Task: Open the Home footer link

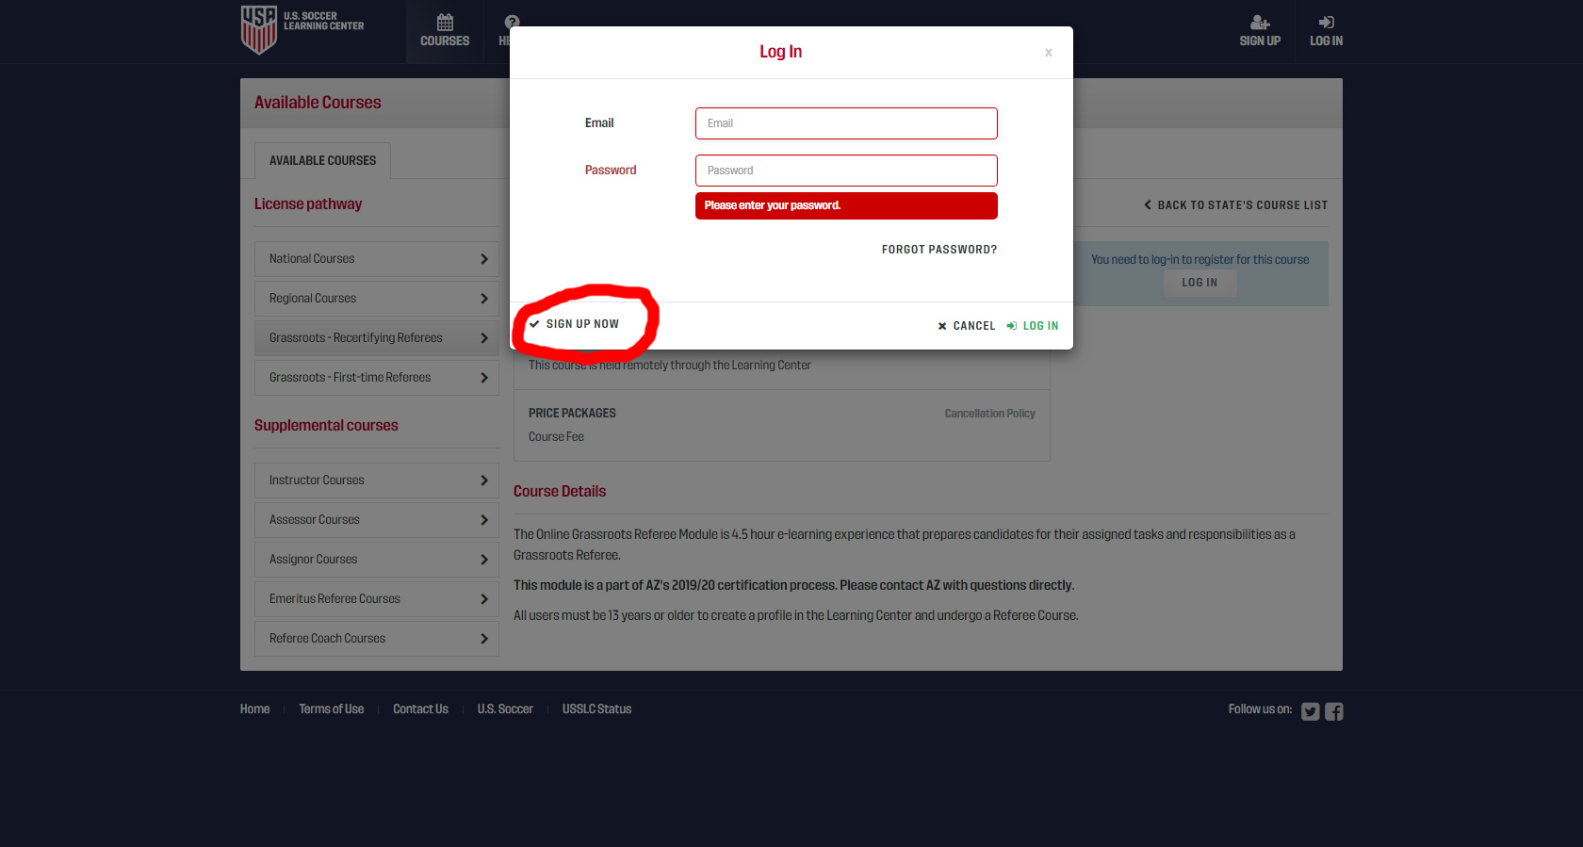Action: coord(254,709)
